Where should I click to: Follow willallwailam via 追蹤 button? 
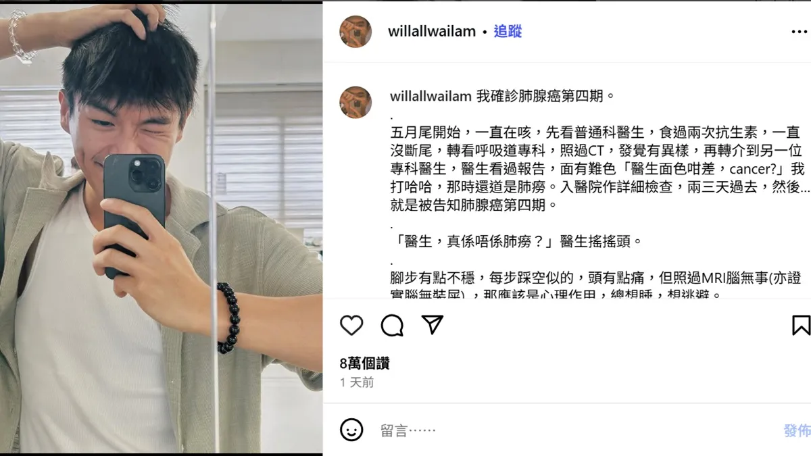coord(508,32)
